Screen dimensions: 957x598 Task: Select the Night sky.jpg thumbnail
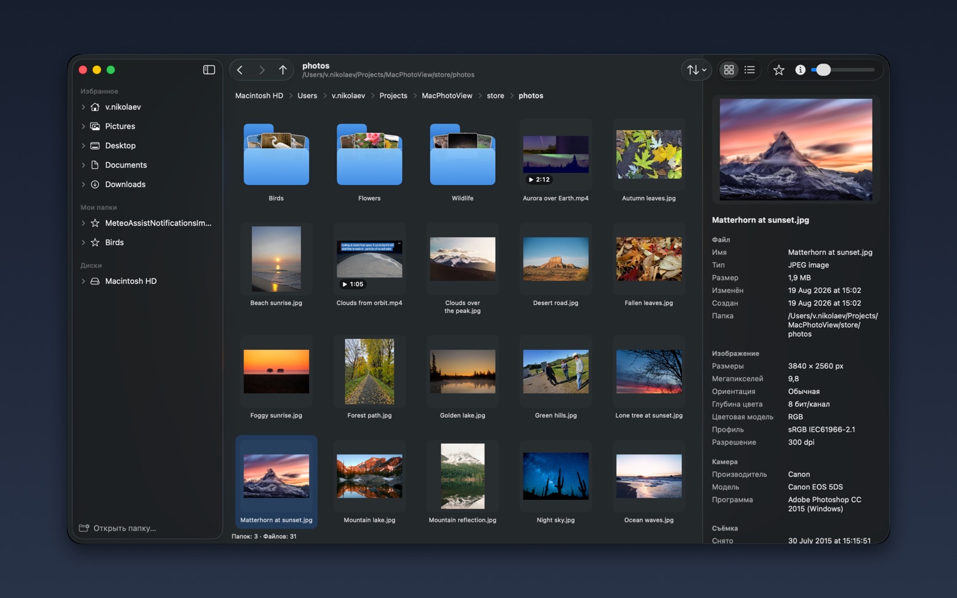pyautogui.click(x=556, y=483)
